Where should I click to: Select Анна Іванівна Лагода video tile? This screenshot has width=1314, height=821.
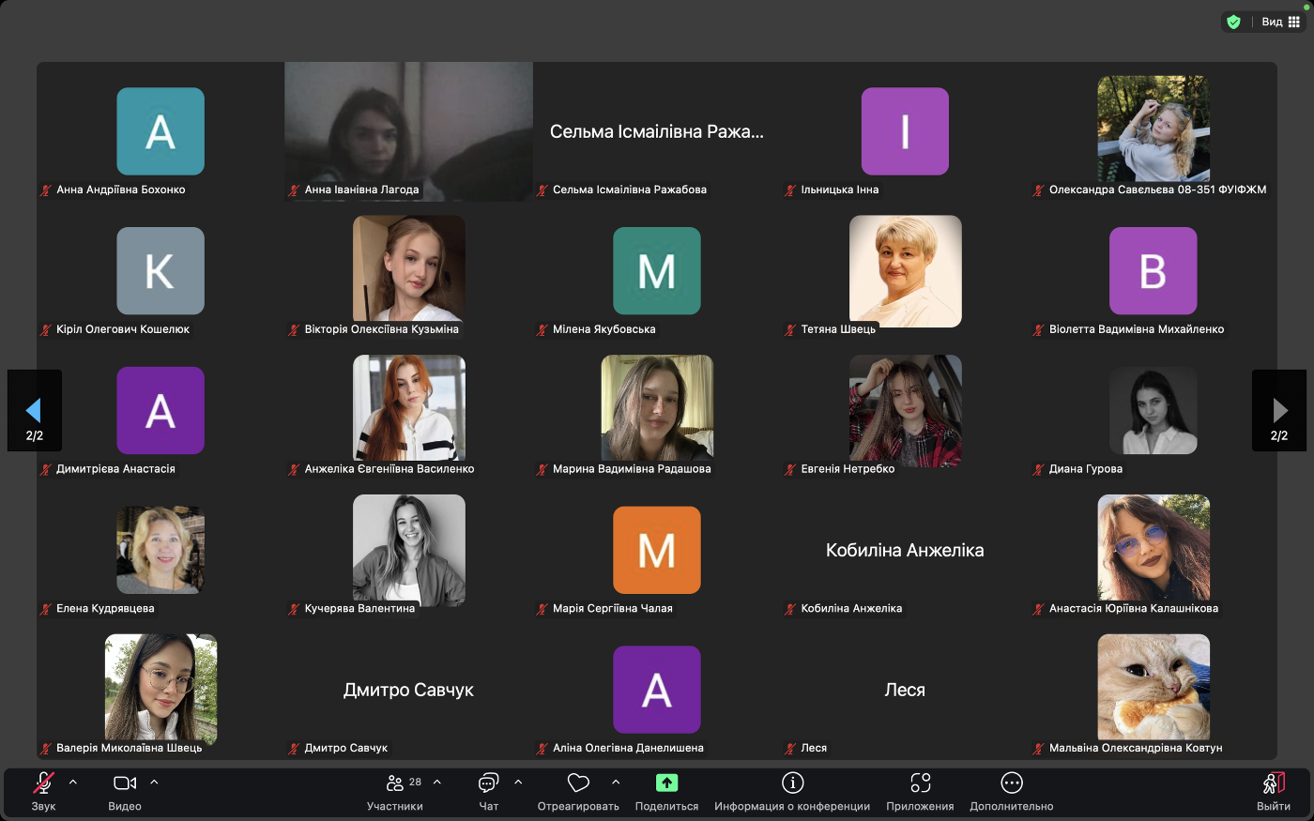[x=409, y=132]
